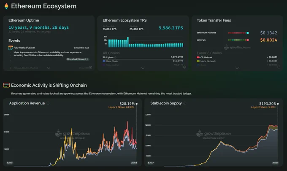Screen dimensions: 287x171
Task: Click the 2017 start marker on Stablecoin Supply chart
Action: (151, 163)
